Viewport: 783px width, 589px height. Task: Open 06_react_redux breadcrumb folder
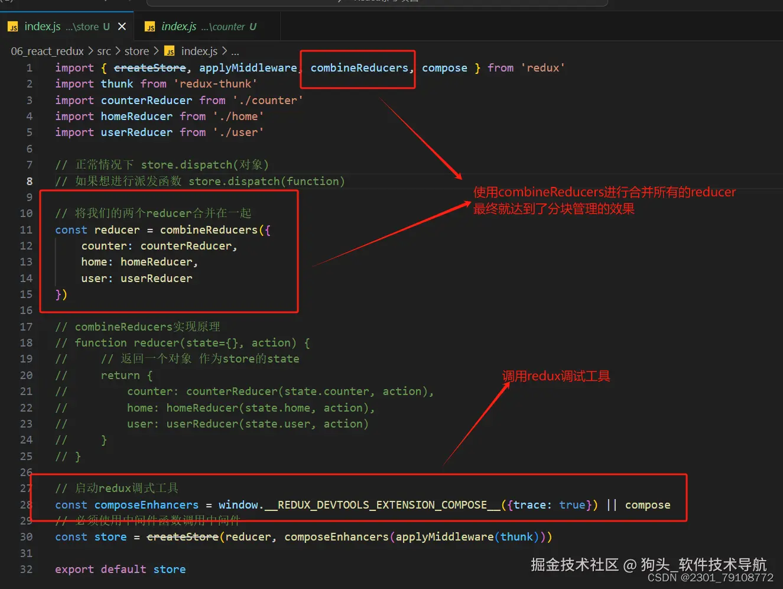(47, 51)
